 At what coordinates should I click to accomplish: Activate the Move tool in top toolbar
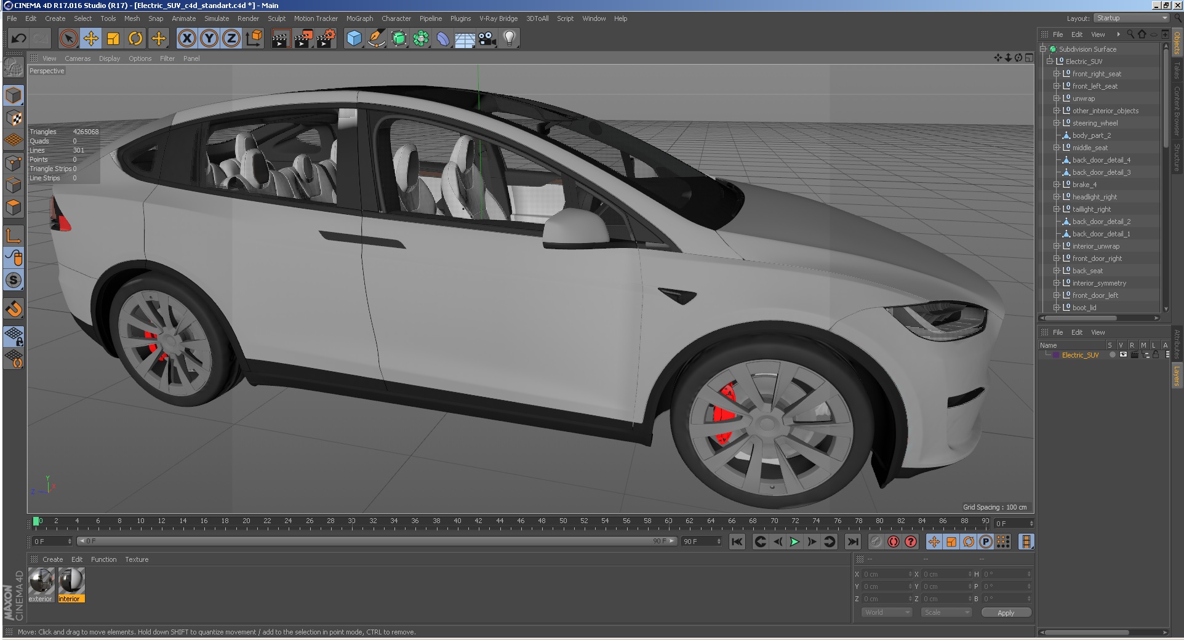(90, 39)
